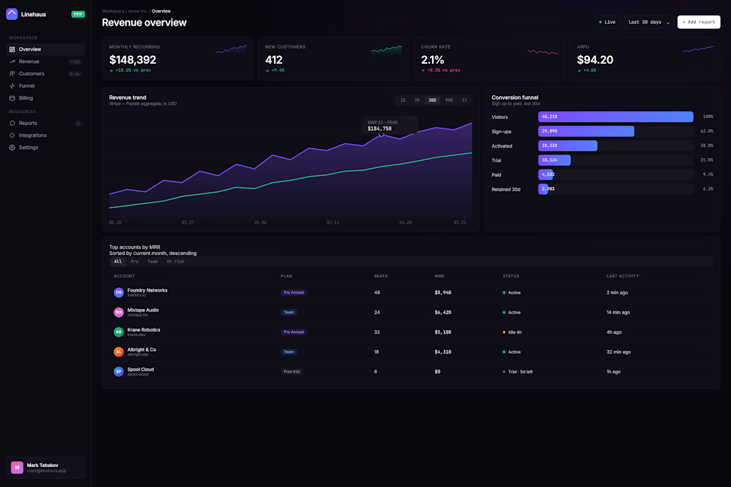
Task: Click the Settings gear icon in sidebar
Action: coord(12,147)
